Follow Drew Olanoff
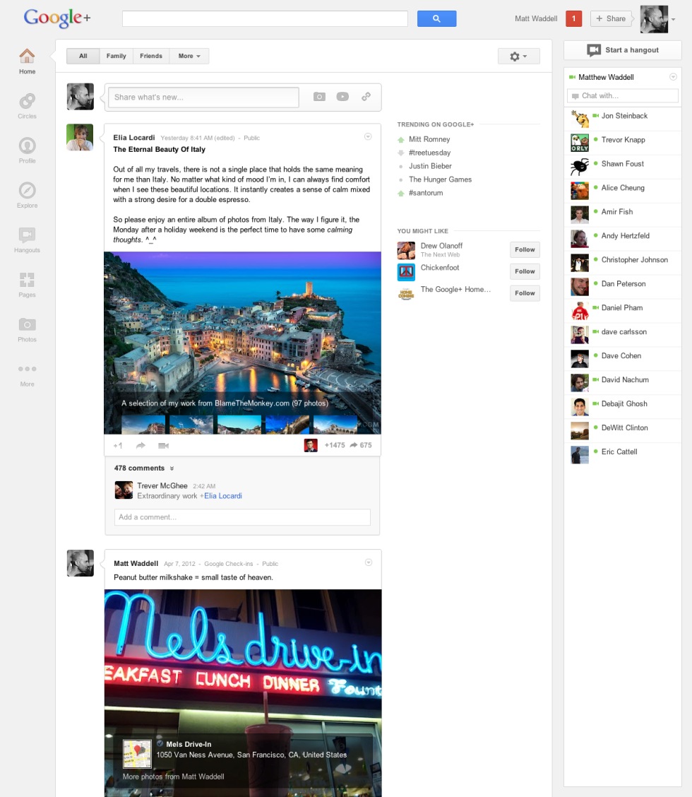Viewport: 692px width, 797px height. pyautogui.click(x=525, y=249)
